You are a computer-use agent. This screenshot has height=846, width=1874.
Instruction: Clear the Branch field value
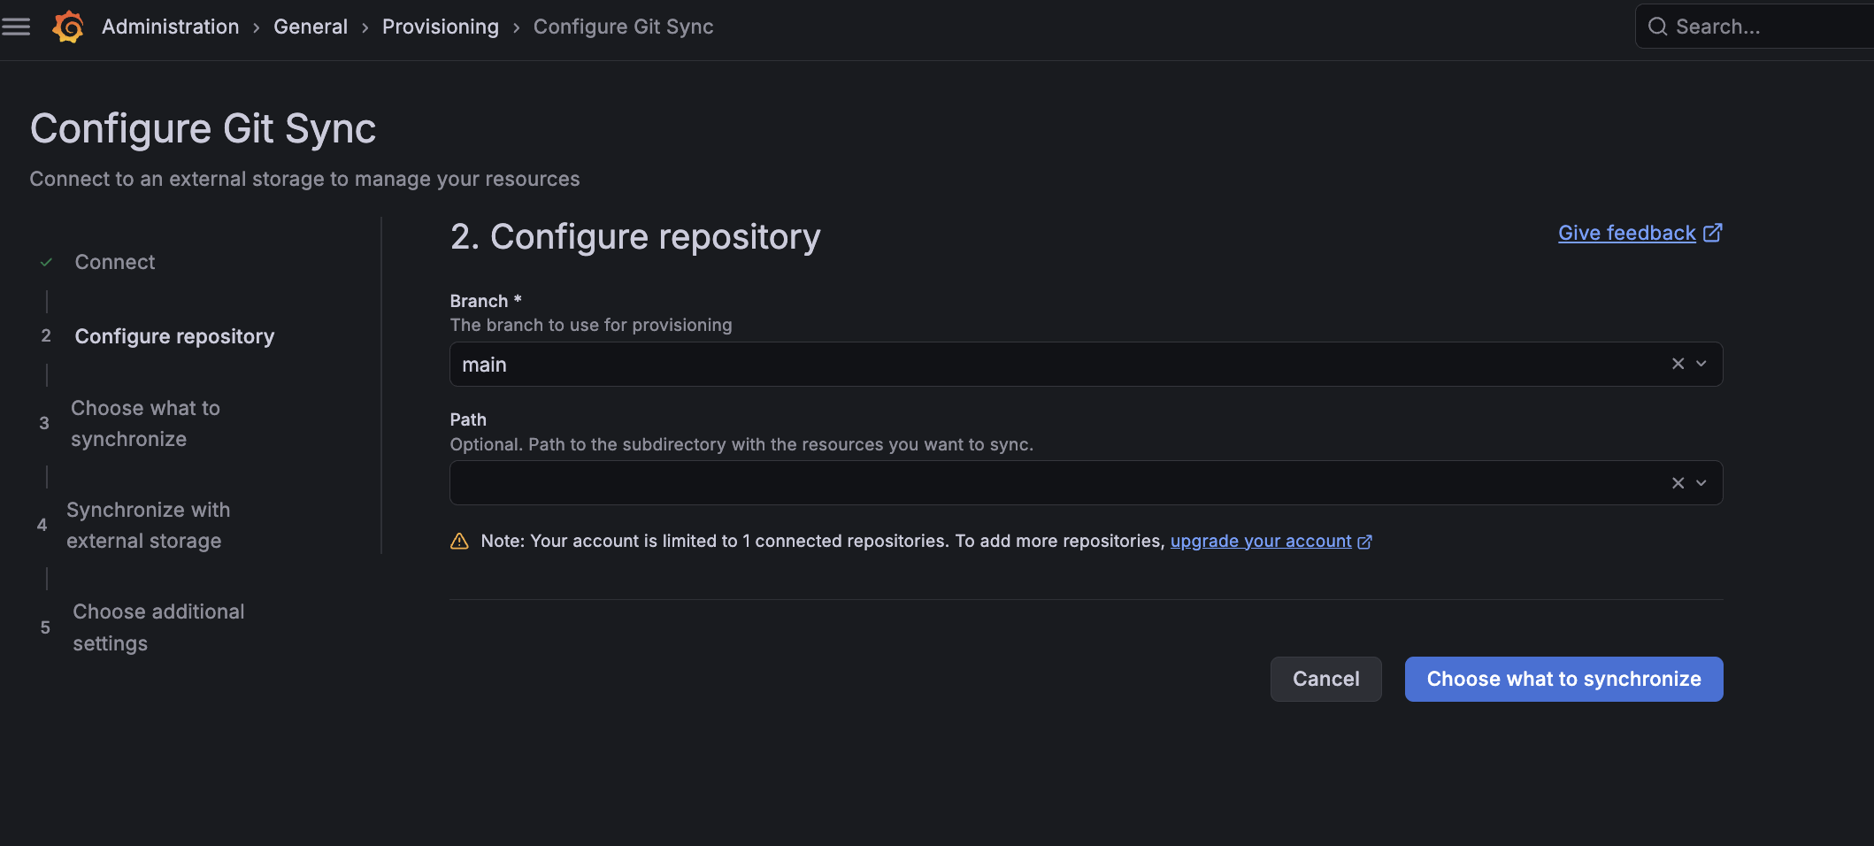coord(1678,364)
